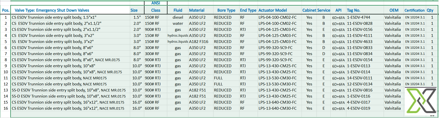Click the water fluid cell
Screen dimensions: 439x118
click(178, 23)
